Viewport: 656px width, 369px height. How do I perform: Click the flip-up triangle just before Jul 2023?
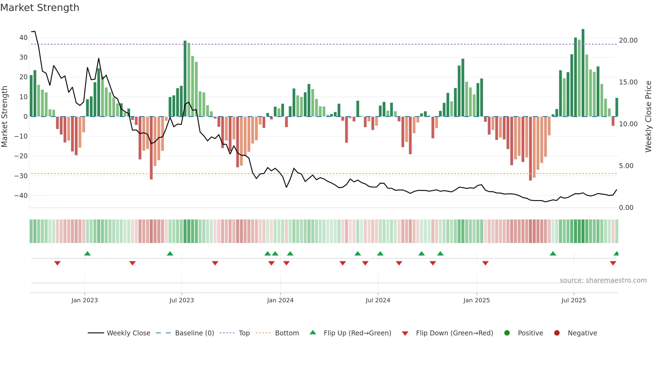(x=170, y=253)
